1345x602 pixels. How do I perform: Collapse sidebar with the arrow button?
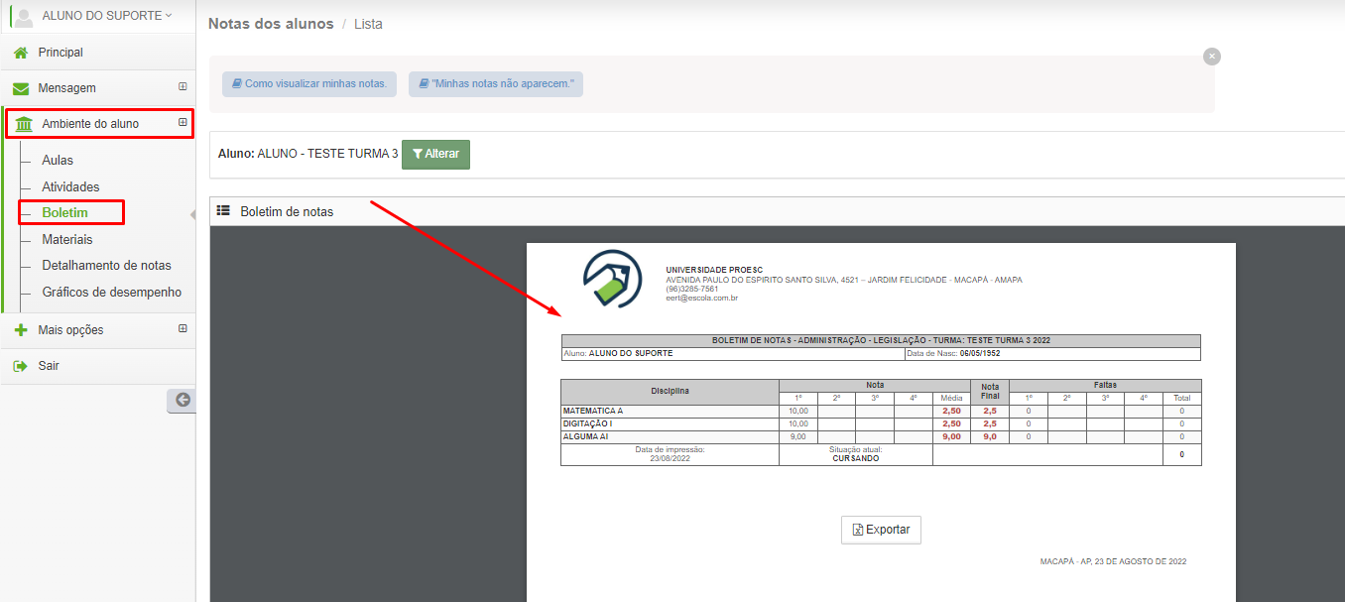183,400
